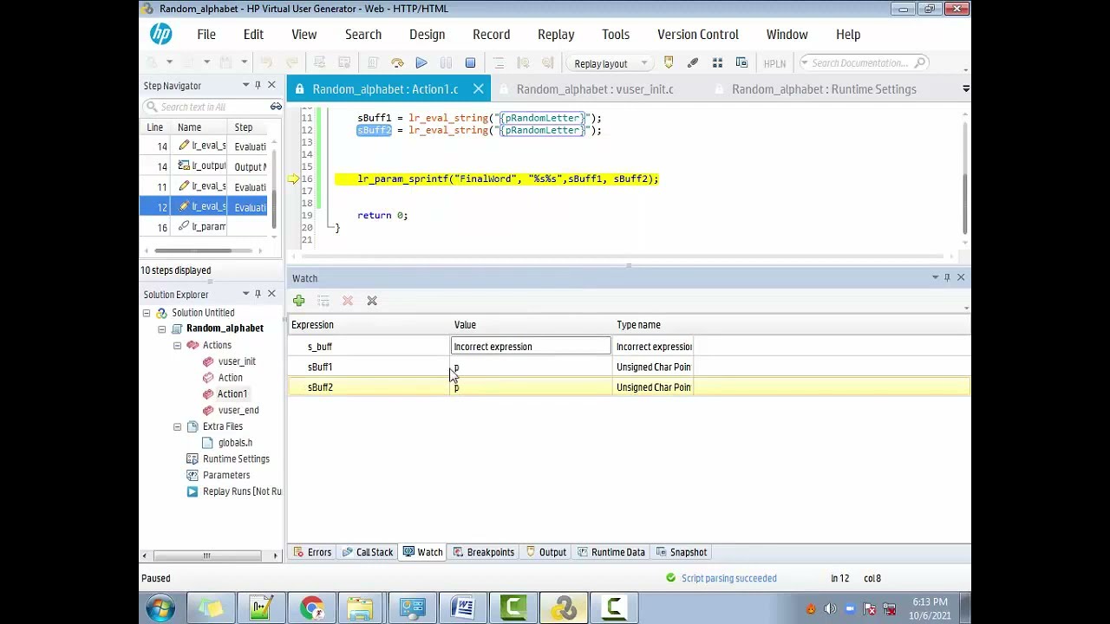Open the Snapshot tab
Image resolution: width=1110 pixels, height=624 pixels.
tap(682, 552)
